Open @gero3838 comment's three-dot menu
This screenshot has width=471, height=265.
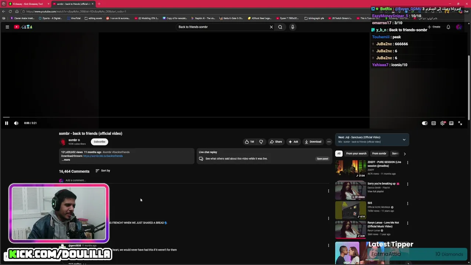(329, 245)
